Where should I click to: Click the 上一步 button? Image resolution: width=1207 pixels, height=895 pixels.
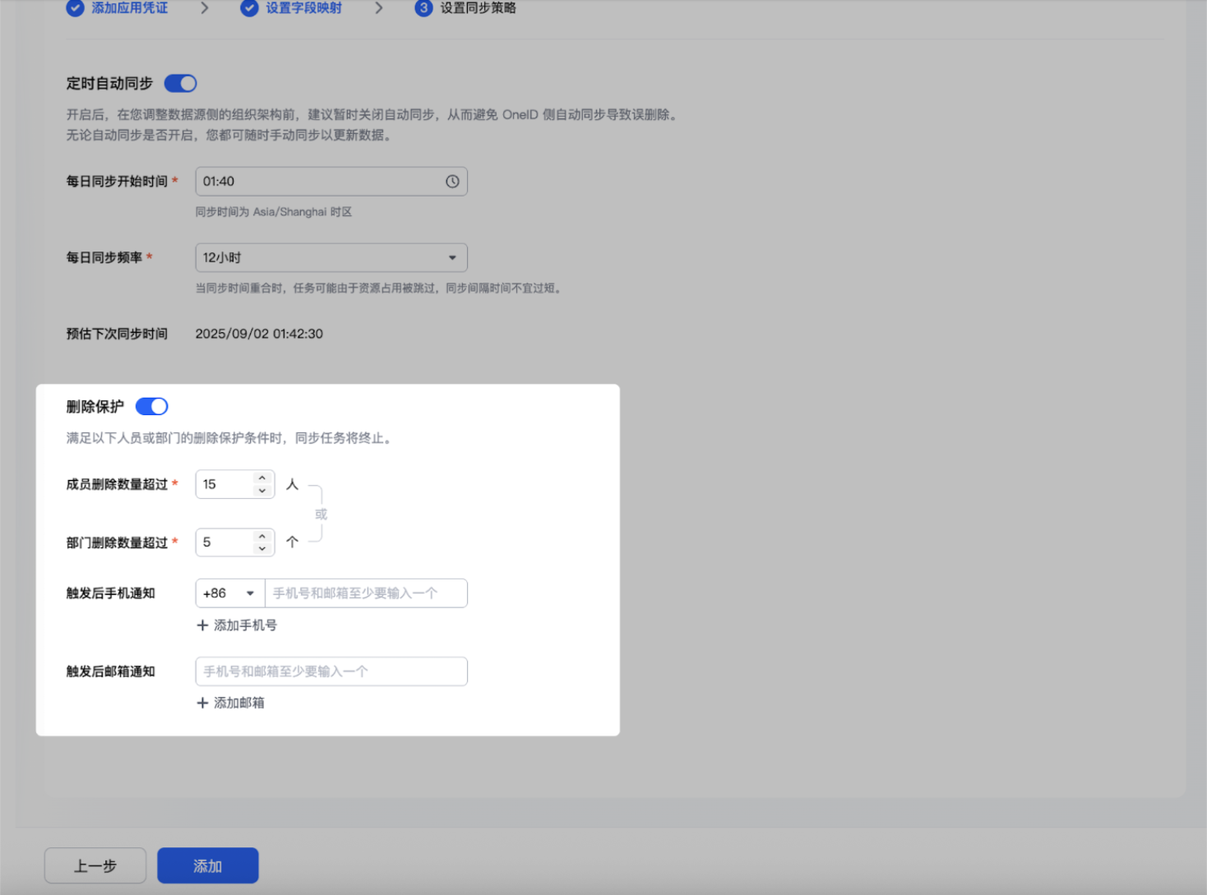coord(95,865)
